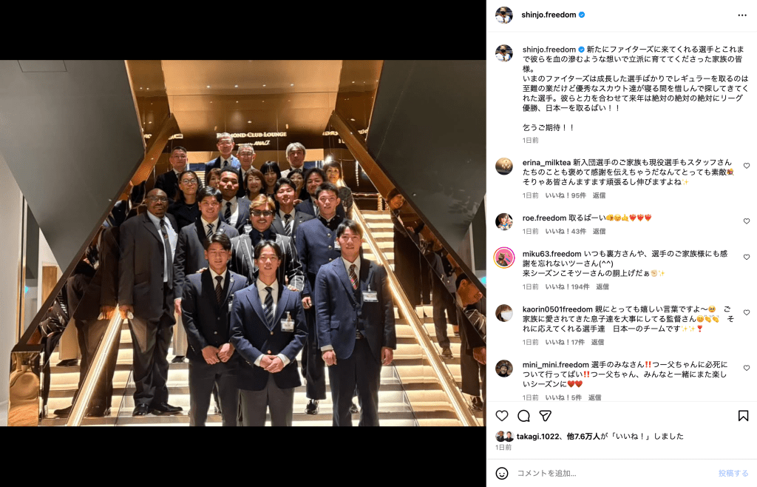
Task: Share post via paper plane icon
Action: 546,416
